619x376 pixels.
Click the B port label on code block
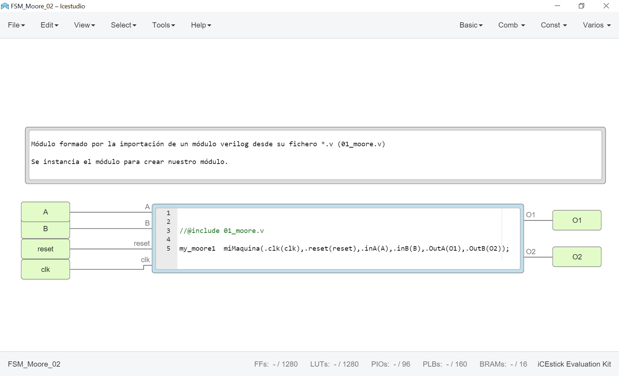coord(148,223)
